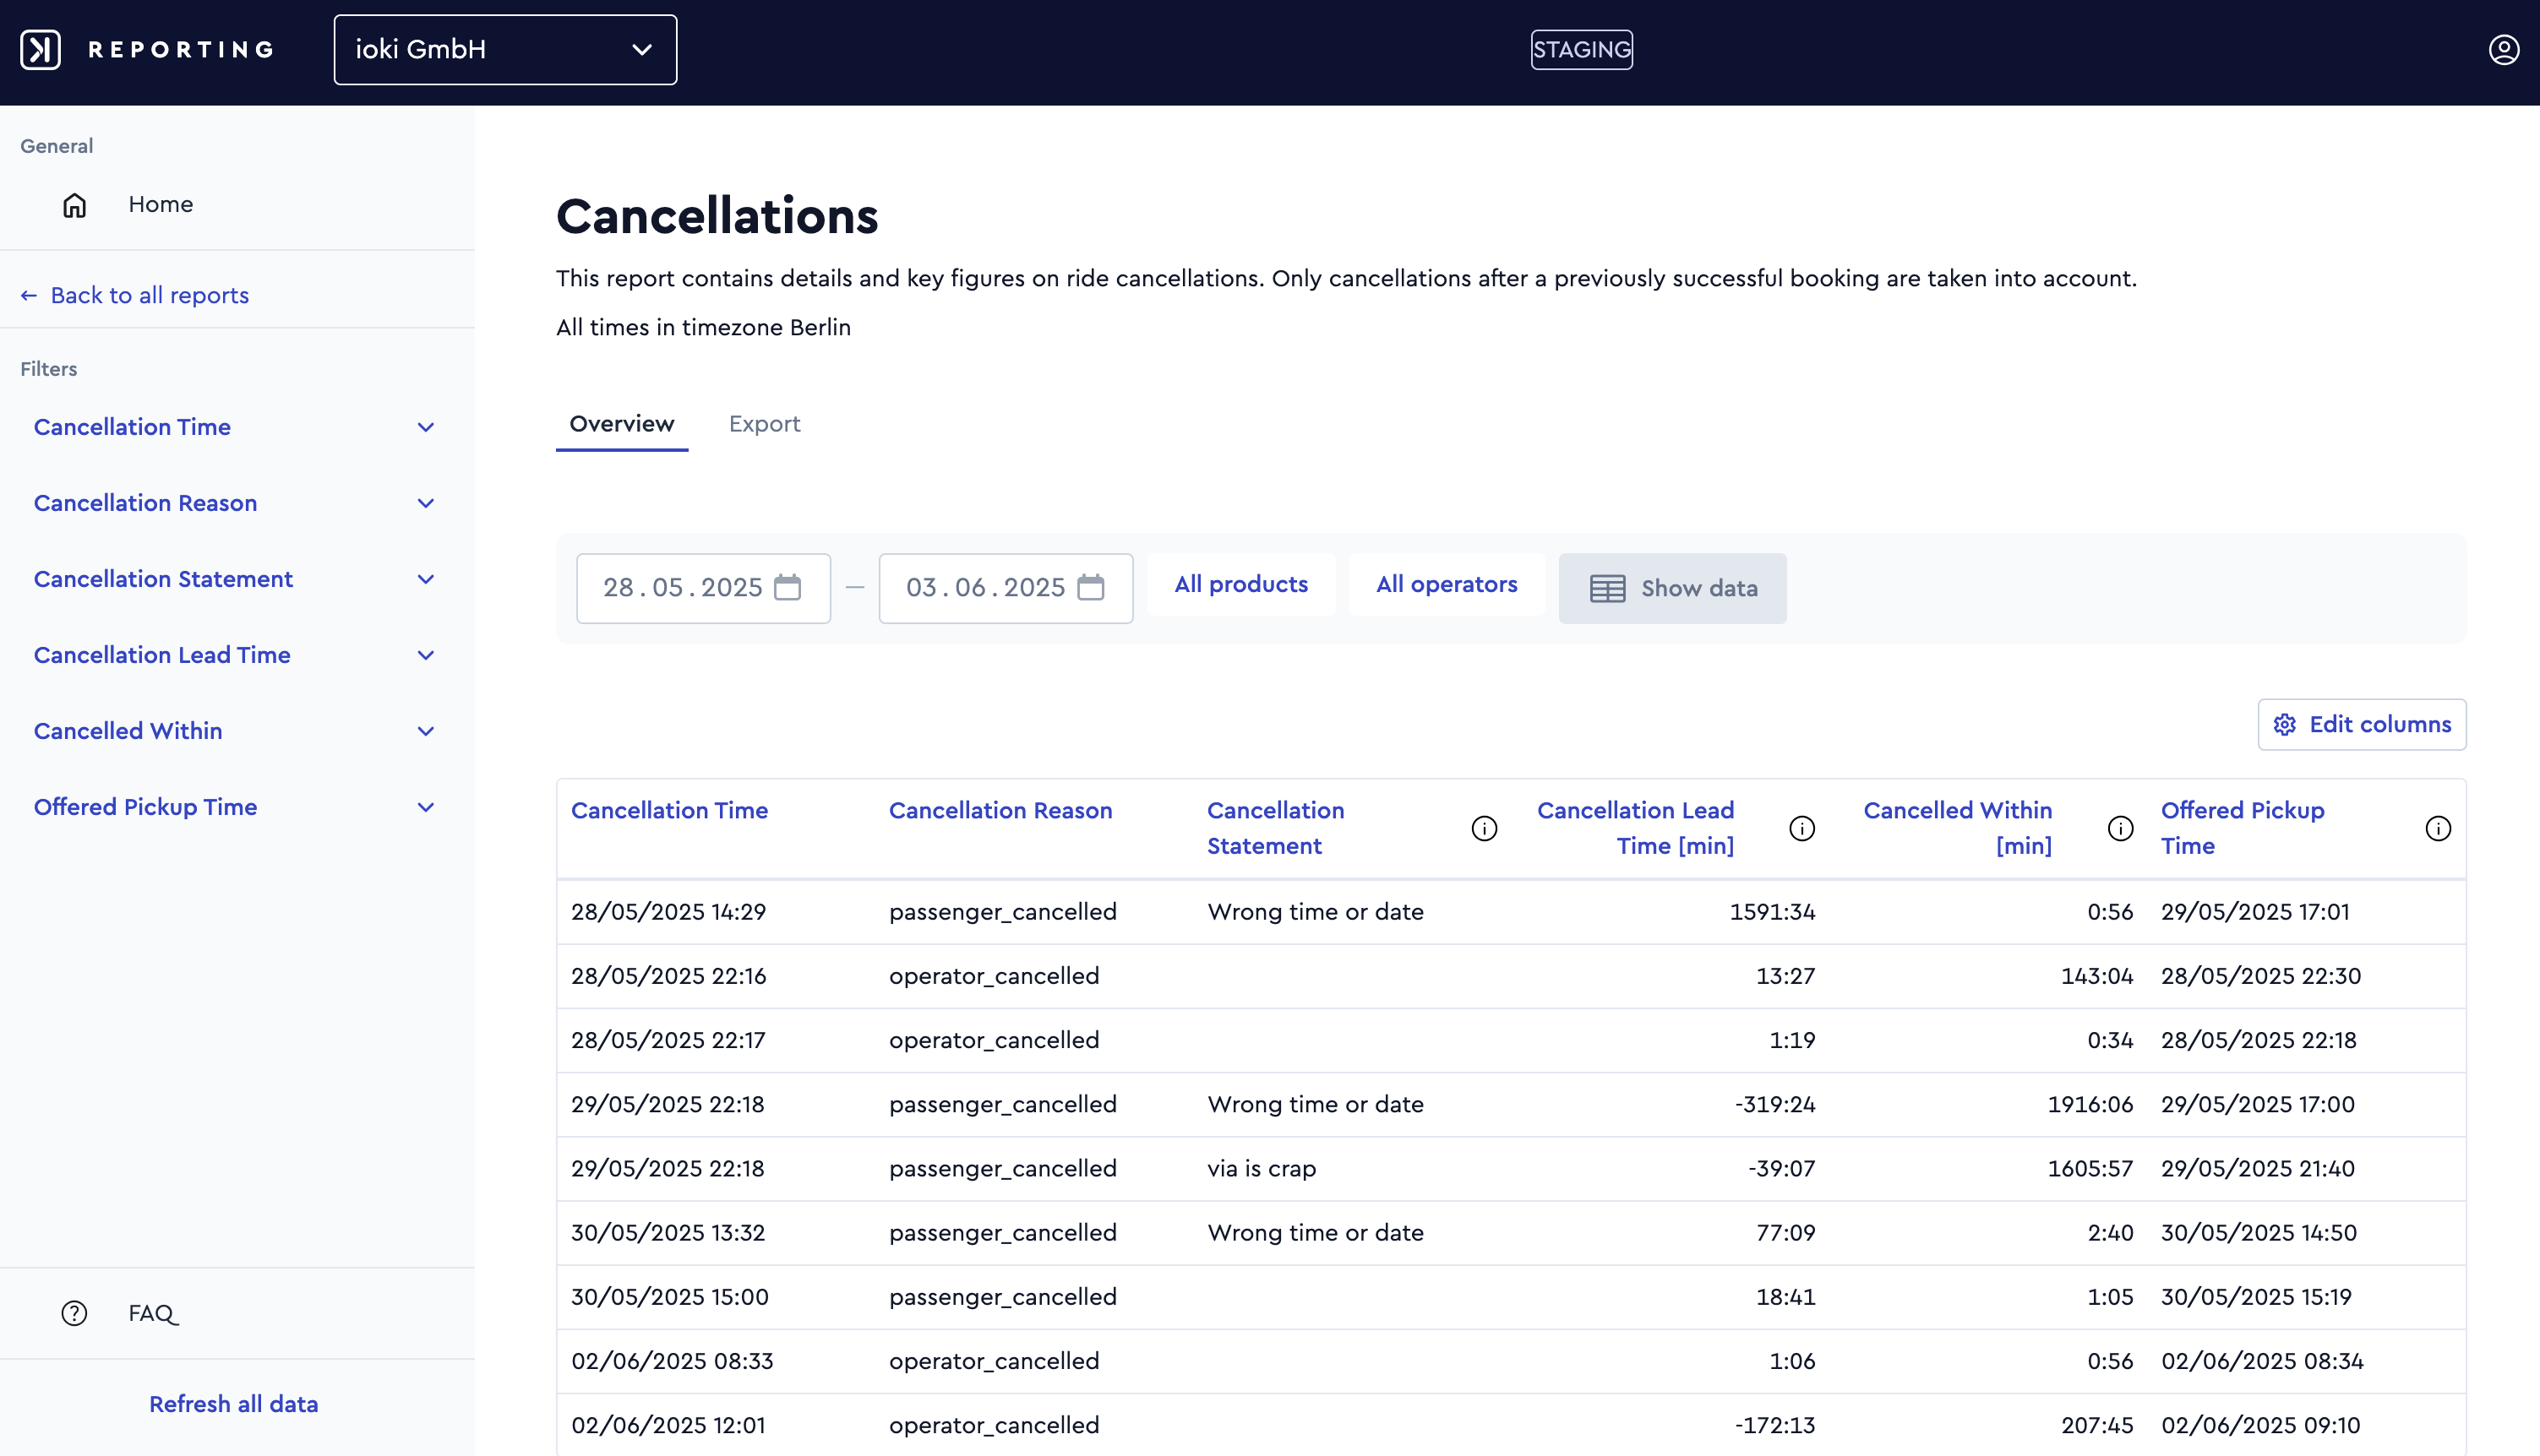Viewport: 2540px width, 1456px height.
Task: Click the ioki Reporting logo icon
Action: pyautogui.click(x=41, y=50)
